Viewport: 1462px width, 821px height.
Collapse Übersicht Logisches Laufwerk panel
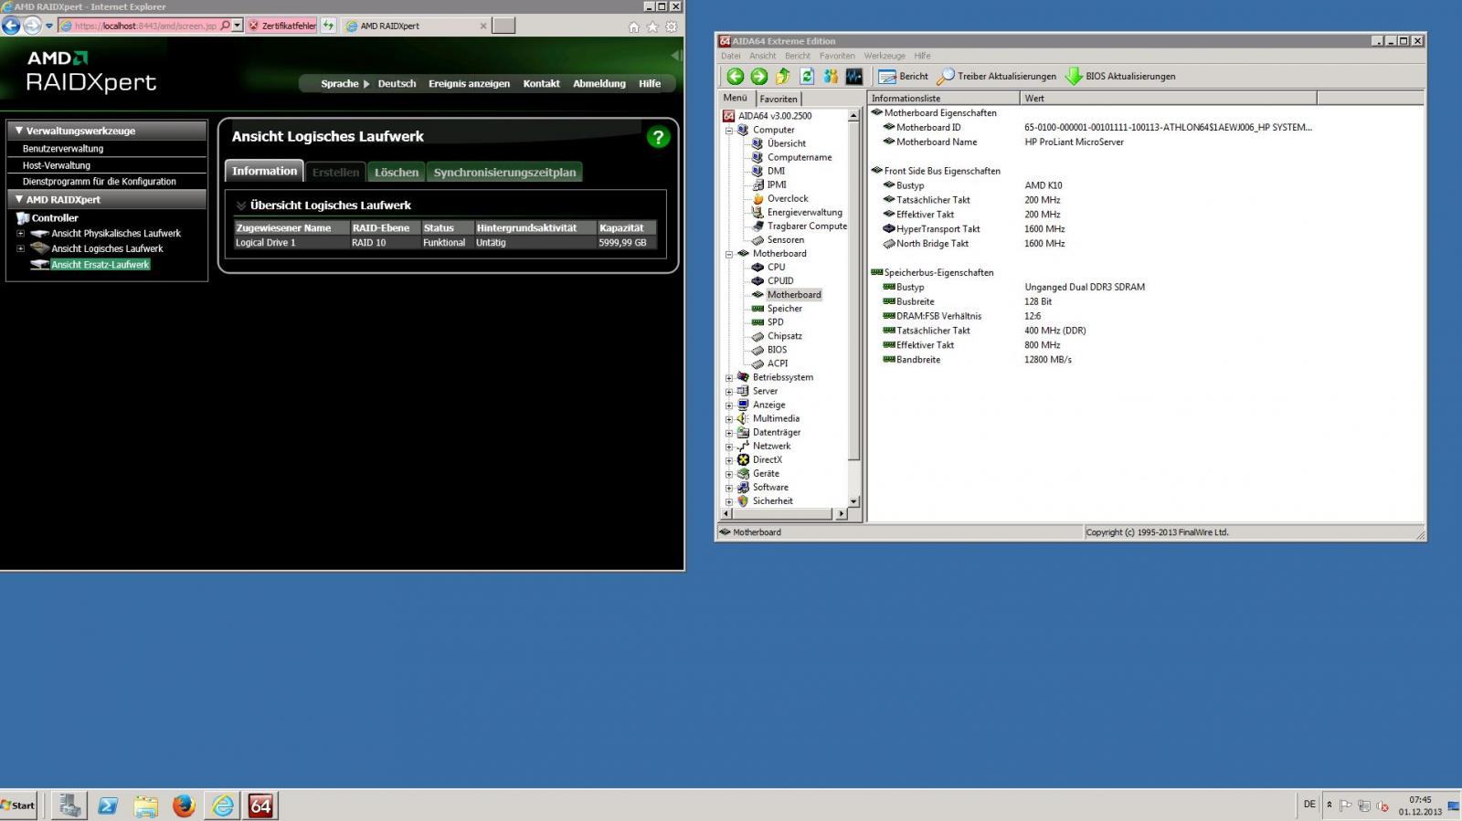(x=241, y=205)
